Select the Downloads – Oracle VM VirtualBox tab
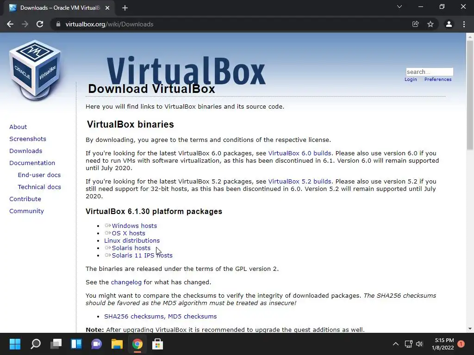 point(59,8)
